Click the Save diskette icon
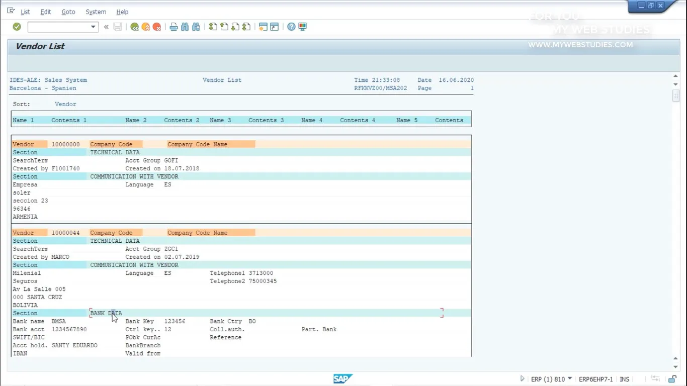This screenshot has width=687, height=386. 118,27
